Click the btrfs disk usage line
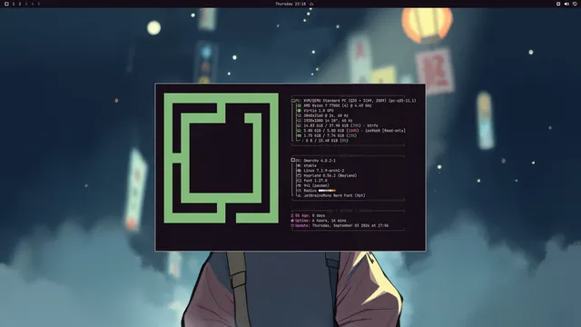Screen dimensions: 581x327 [340, 125]
